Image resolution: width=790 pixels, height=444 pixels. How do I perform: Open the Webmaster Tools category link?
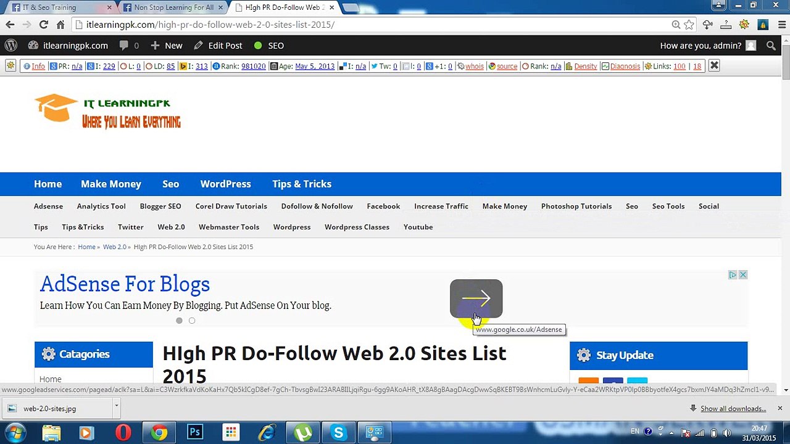click(x=229, y=227)
